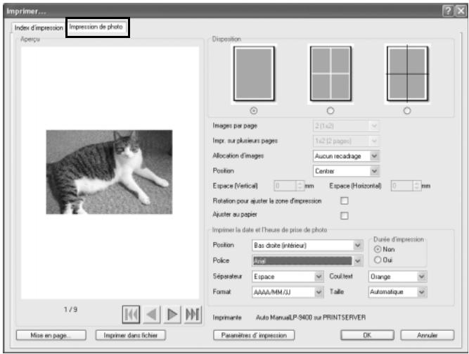Close the Imprimer dialog
The width and height of the screenshot is (469, 354).
[x=461, y=11]
